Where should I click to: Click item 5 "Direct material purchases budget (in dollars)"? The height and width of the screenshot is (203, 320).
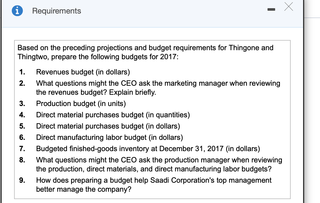point(108,126)
